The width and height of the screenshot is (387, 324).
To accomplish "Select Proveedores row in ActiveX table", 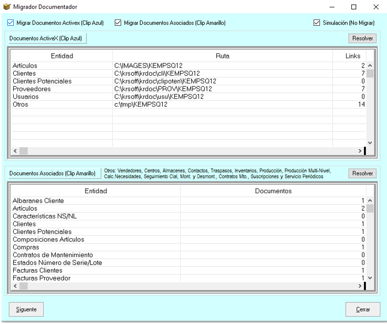I will click(x=189, y=89).
